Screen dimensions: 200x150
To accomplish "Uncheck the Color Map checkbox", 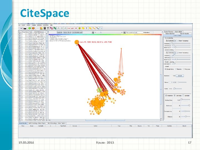I will [175, 95].
